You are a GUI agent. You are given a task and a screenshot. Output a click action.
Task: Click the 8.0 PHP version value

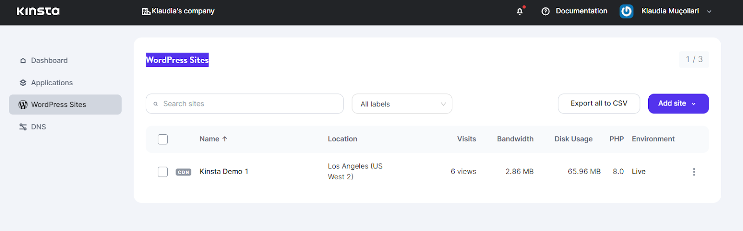(618, 172)
